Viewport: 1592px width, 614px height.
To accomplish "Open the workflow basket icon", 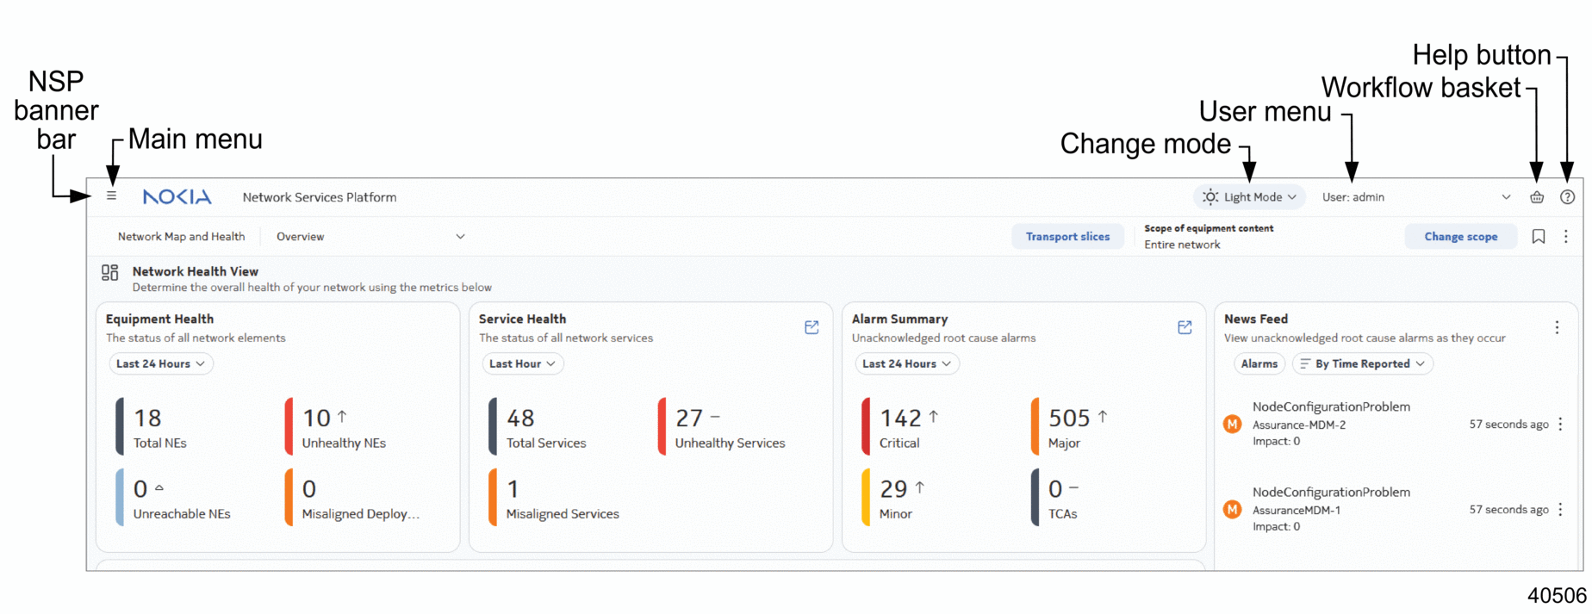I will [x=1536, y=197].
